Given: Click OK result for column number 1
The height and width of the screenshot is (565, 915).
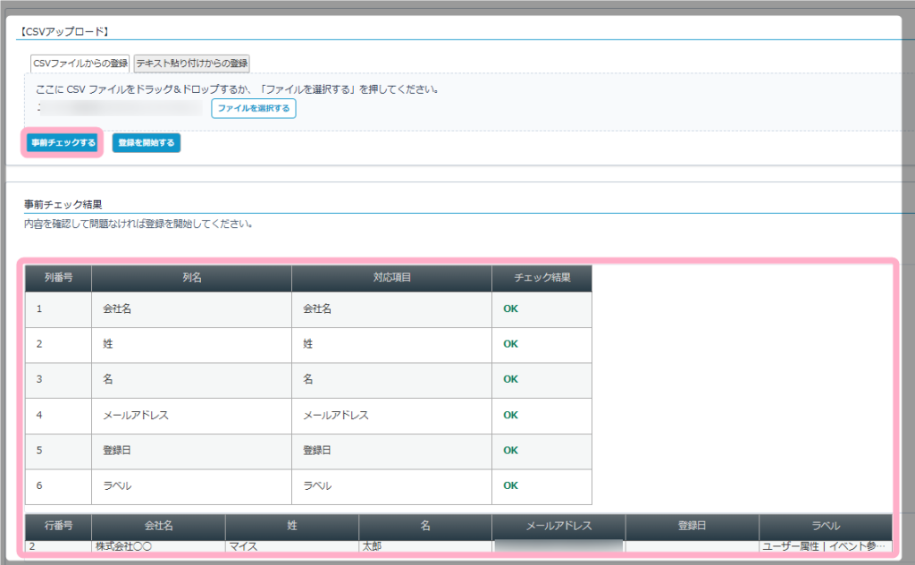Looking at the screenshot, I should tap(510, 308).
